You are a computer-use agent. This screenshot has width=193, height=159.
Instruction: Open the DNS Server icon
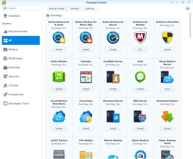tap(140, 117)
